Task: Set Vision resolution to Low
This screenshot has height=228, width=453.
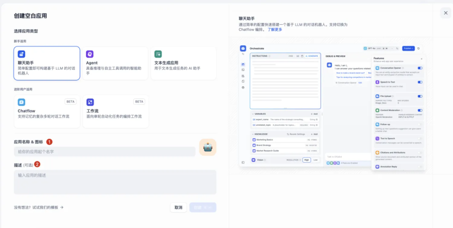Action: point(316,160)
